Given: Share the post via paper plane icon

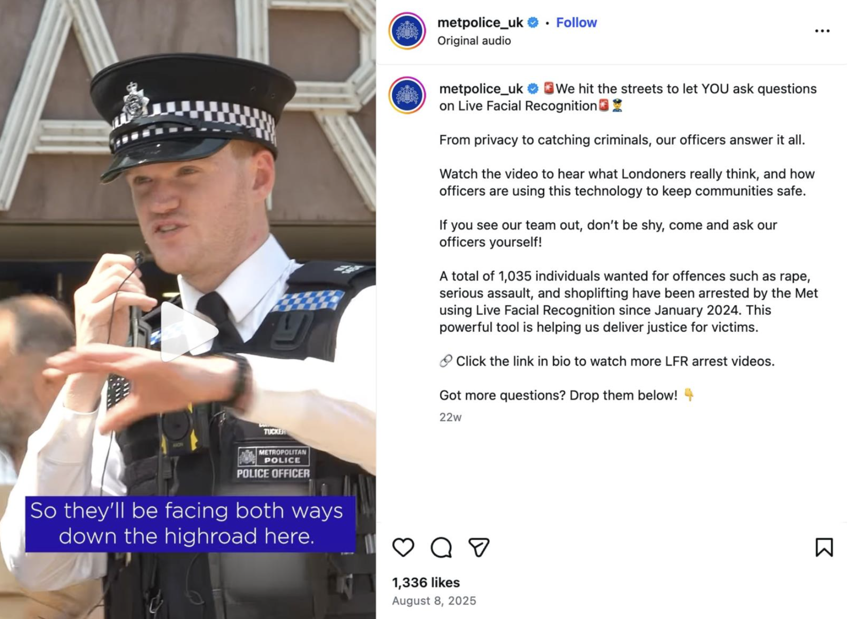Looking at the screenshot, I should pos(479,547).
